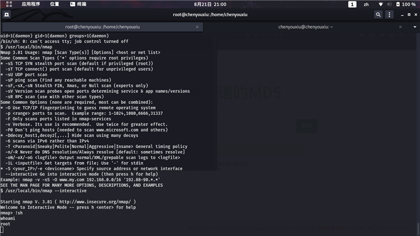Viewport: 420px width, 236px height.
Task: Open the 终端 app menu
Action: [78, 4]
